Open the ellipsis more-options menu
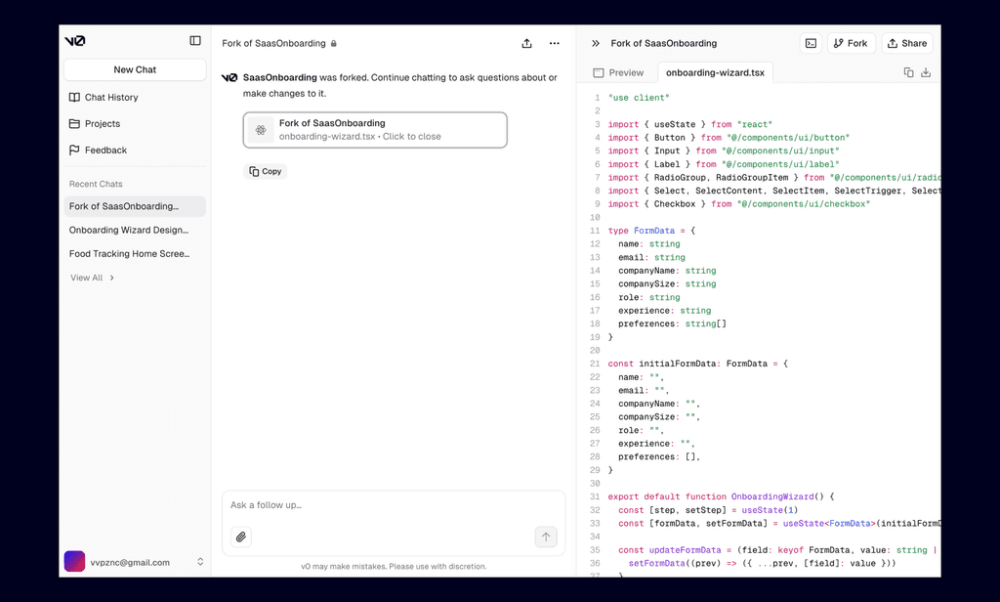Viewport: 1000px width, 602px height. pyautogui.click(x=555, y=43)
